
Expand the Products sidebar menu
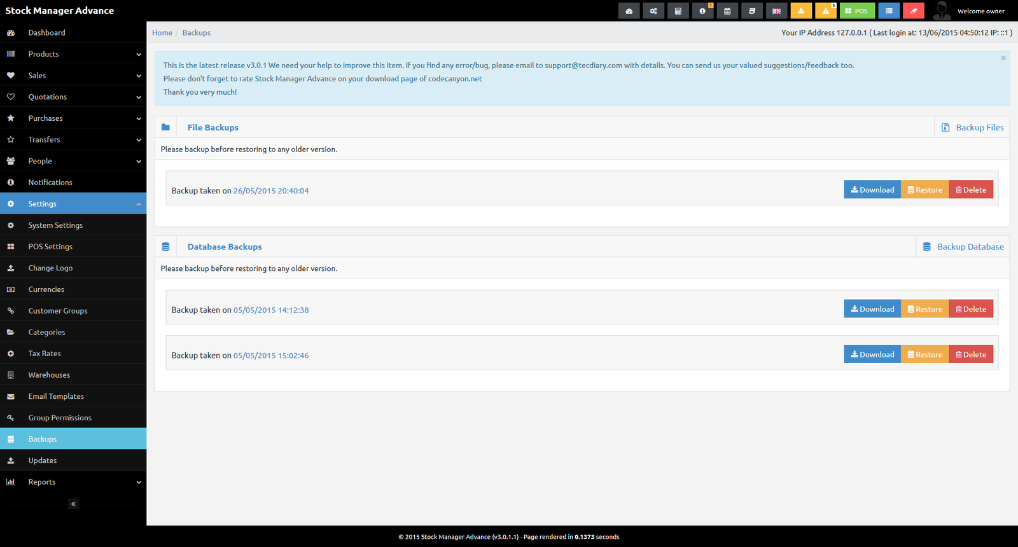pos(73,54)
